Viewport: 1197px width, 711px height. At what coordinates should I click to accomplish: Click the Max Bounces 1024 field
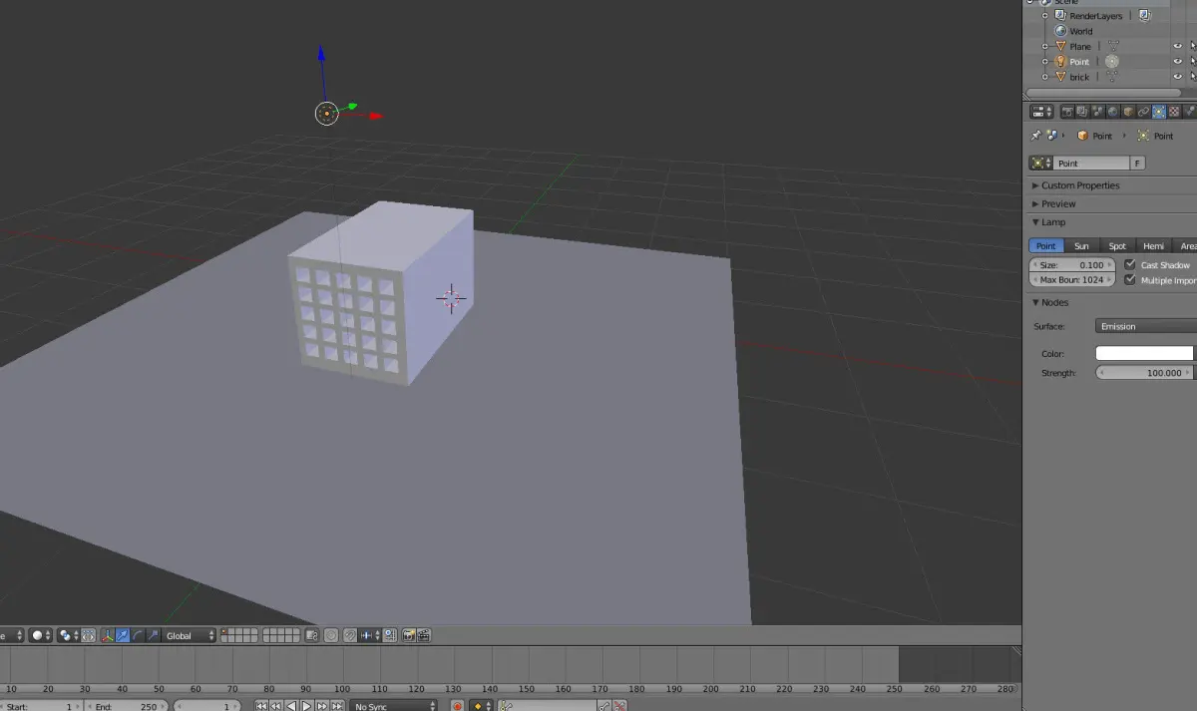coord(1072,280)
